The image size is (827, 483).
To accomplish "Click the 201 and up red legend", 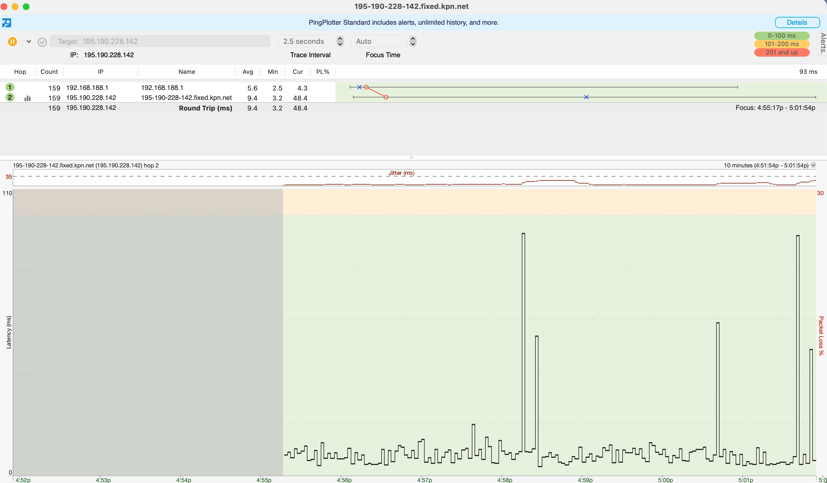I will click(781, 52).
